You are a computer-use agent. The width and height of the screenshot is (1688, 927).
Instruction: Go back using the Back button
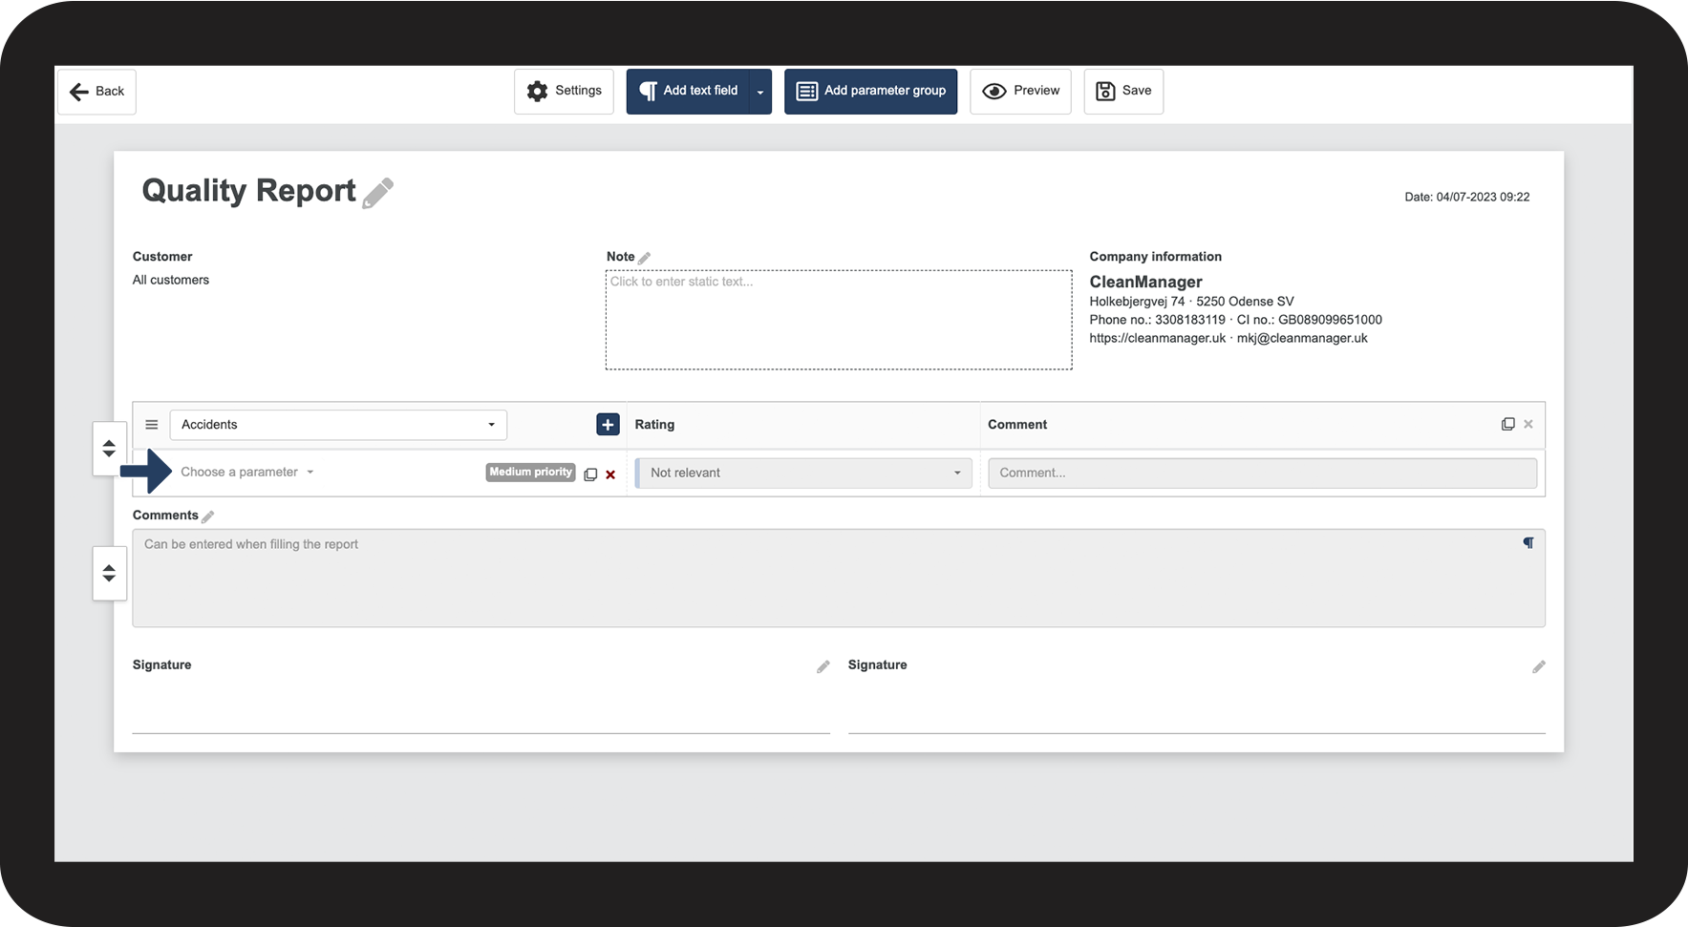pyautogui.click(x=96, y=92)
